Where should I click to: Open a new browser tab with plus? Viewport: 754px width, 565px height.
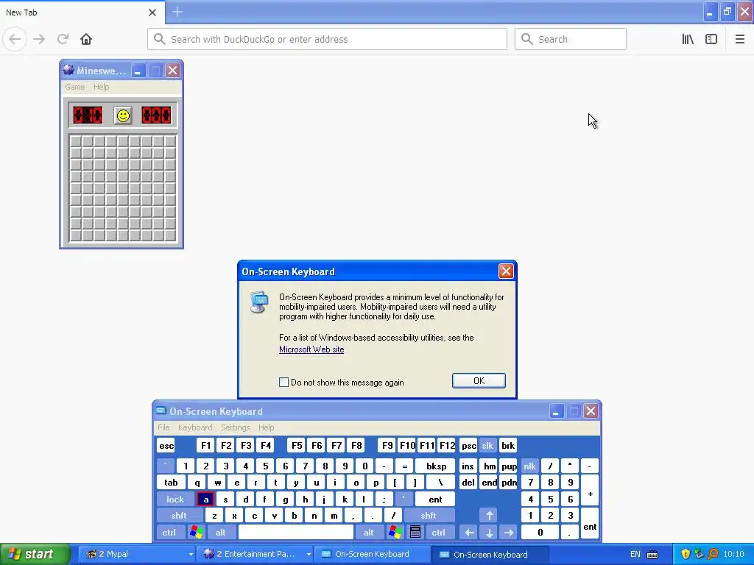tap(177, 12)
